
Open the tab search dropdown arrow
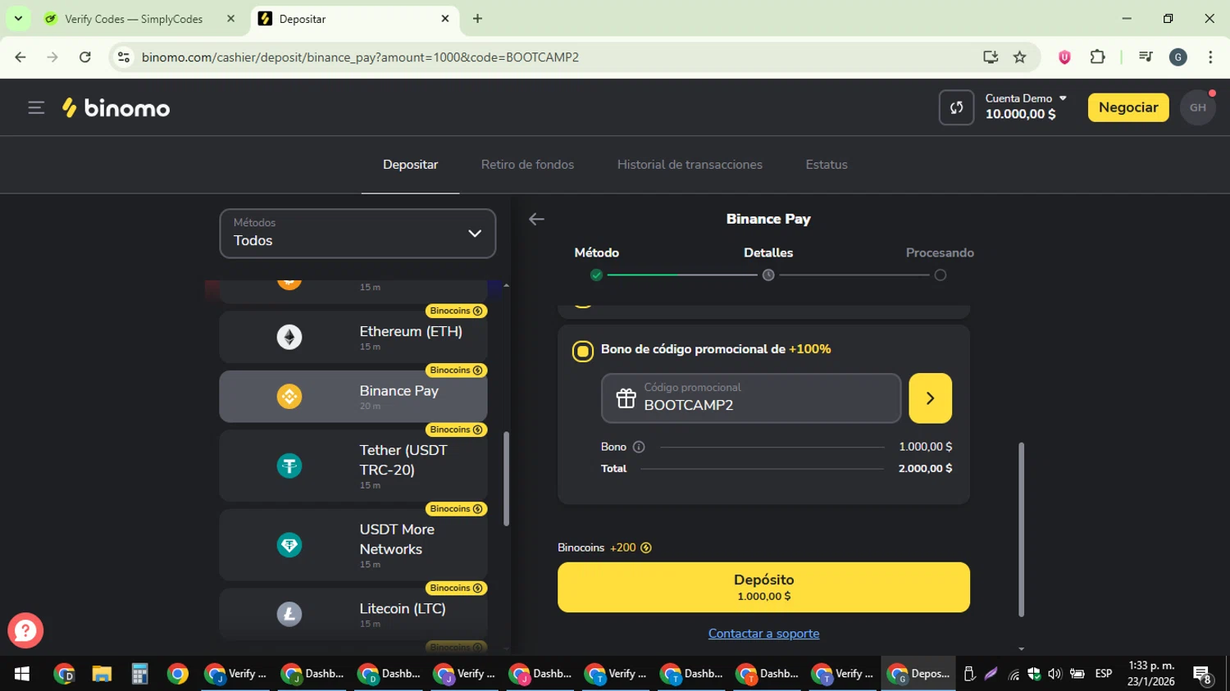pyautogui.click(x=18, y=18)
